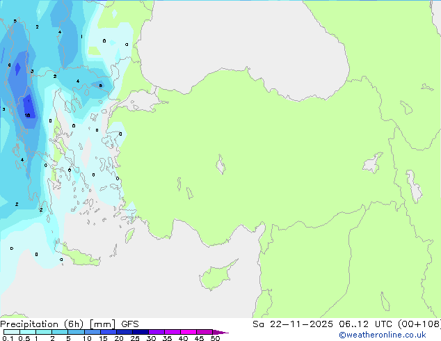Click the 20–25 mm legend color swatch
The width and height of the screenshot is (441, 341).
124,332
